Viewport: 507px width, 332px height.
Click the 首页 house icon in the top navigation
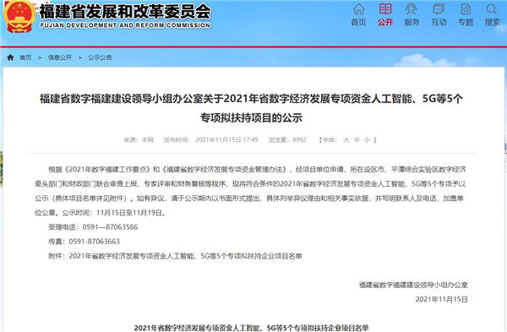[358, 9]
